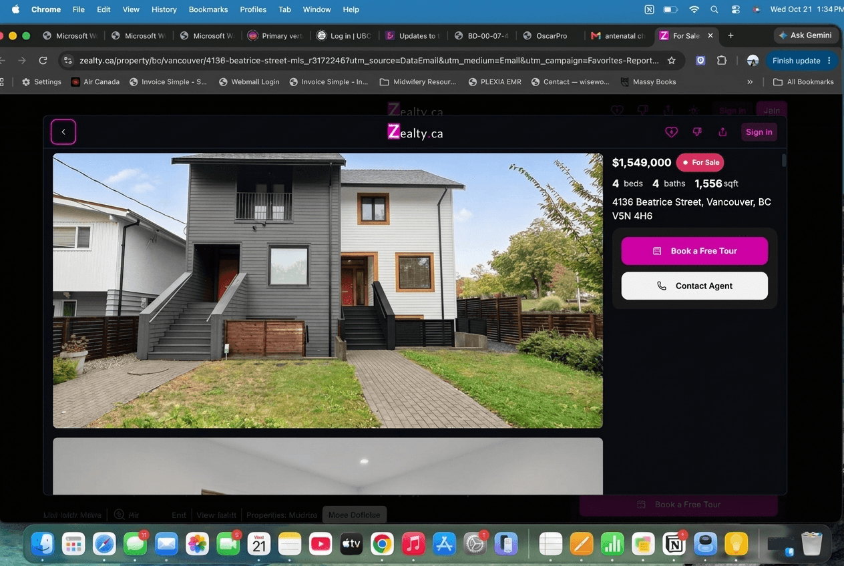Screen dimensions: 844x566
Task: Open the Chrome profile avatar menu
Action: click(x=753, y=61)
